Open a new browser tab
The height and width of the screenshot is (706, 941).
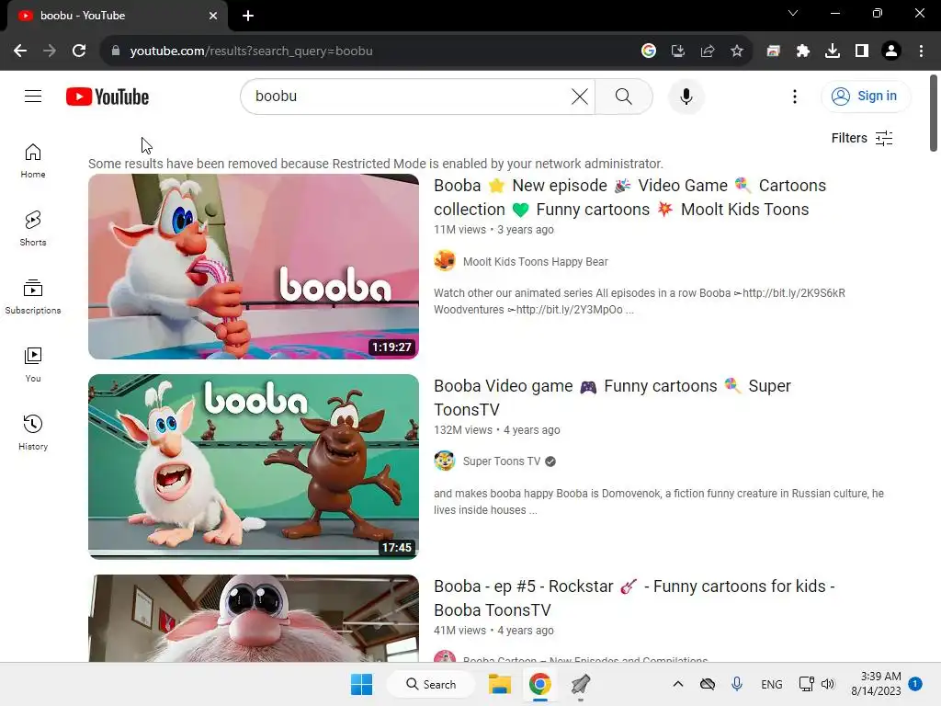(x=248, y=16)
